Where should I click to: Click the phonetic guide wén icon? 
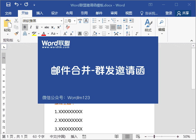tap(80, 21)
